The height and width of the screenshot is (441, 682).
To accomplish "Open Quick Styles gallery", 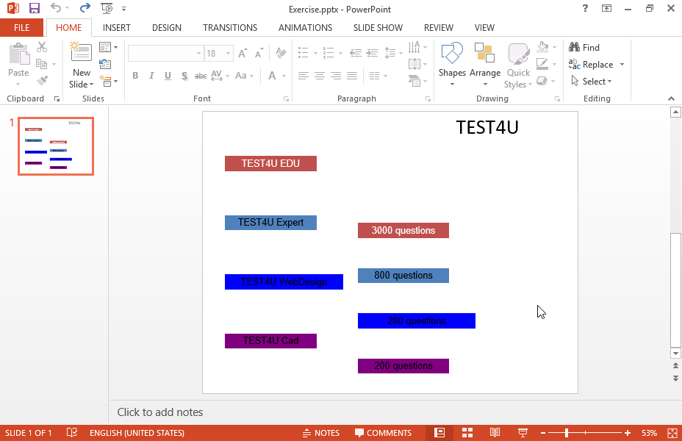I will point(518,65).
